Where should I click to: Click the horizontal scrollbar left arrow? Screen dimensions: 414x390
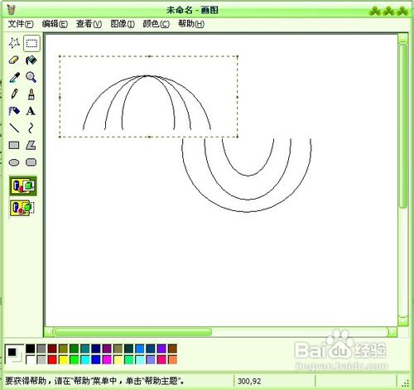pyautogui.click(x=49, y=332)
